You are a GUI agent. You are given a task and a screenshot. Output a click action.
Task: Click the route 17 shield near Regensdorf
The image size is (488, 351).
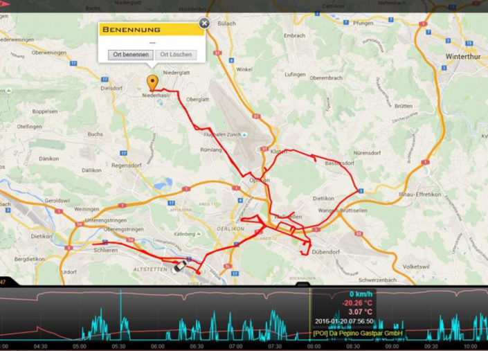(x=123, y=153)
